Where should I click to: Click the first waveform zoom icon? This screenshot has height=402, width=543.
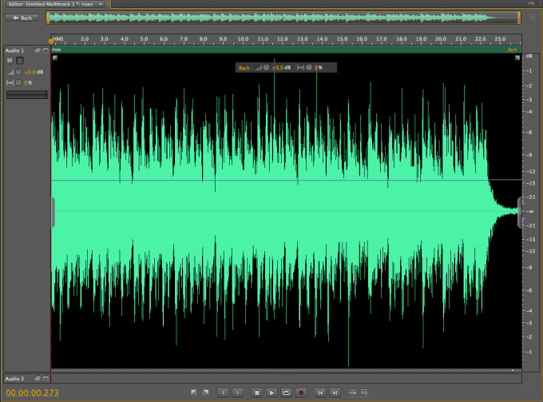(352, 392)
